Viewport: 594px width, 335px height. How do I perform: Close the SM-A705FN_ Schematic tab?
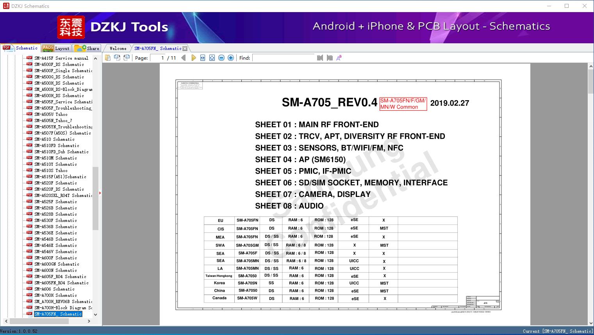coord(185,48)
